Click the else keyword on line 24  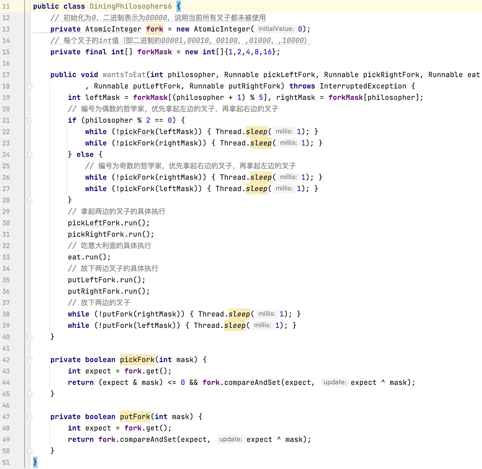click(85, 154)
